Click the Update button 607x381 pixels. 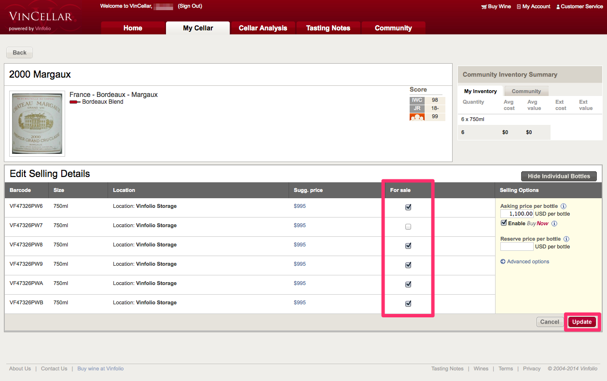582,322
